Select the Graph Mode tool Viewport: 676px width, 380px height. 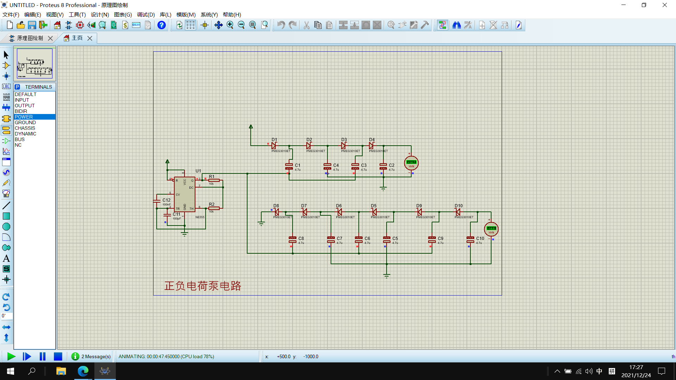6,151
